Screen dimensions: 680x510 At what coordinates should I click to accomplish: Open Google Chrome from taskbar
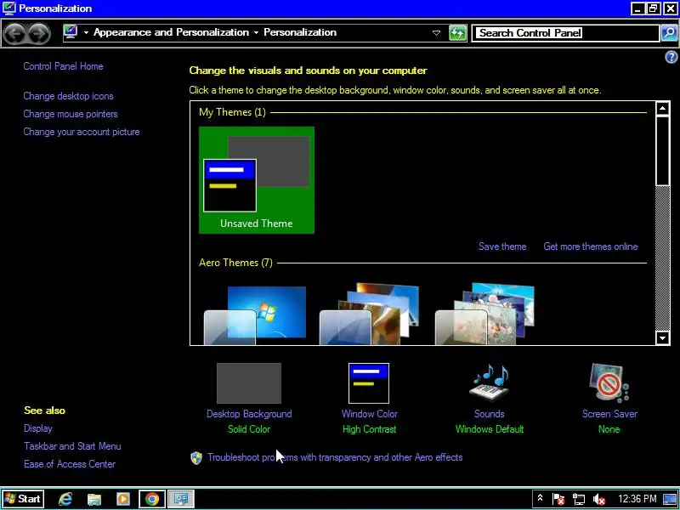(152, 499)
